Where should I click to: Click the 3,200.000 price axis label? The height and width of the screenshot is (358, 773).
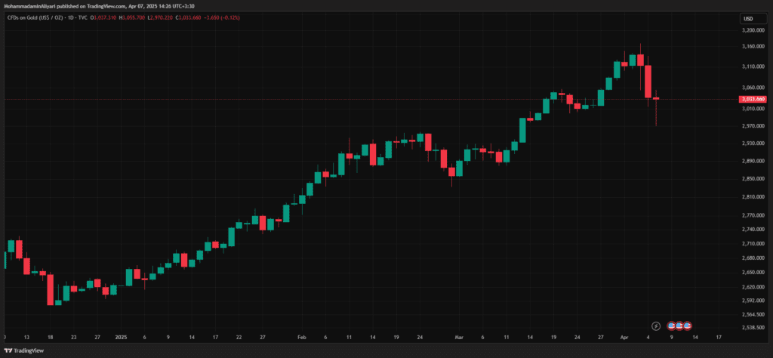click(752, 30)
